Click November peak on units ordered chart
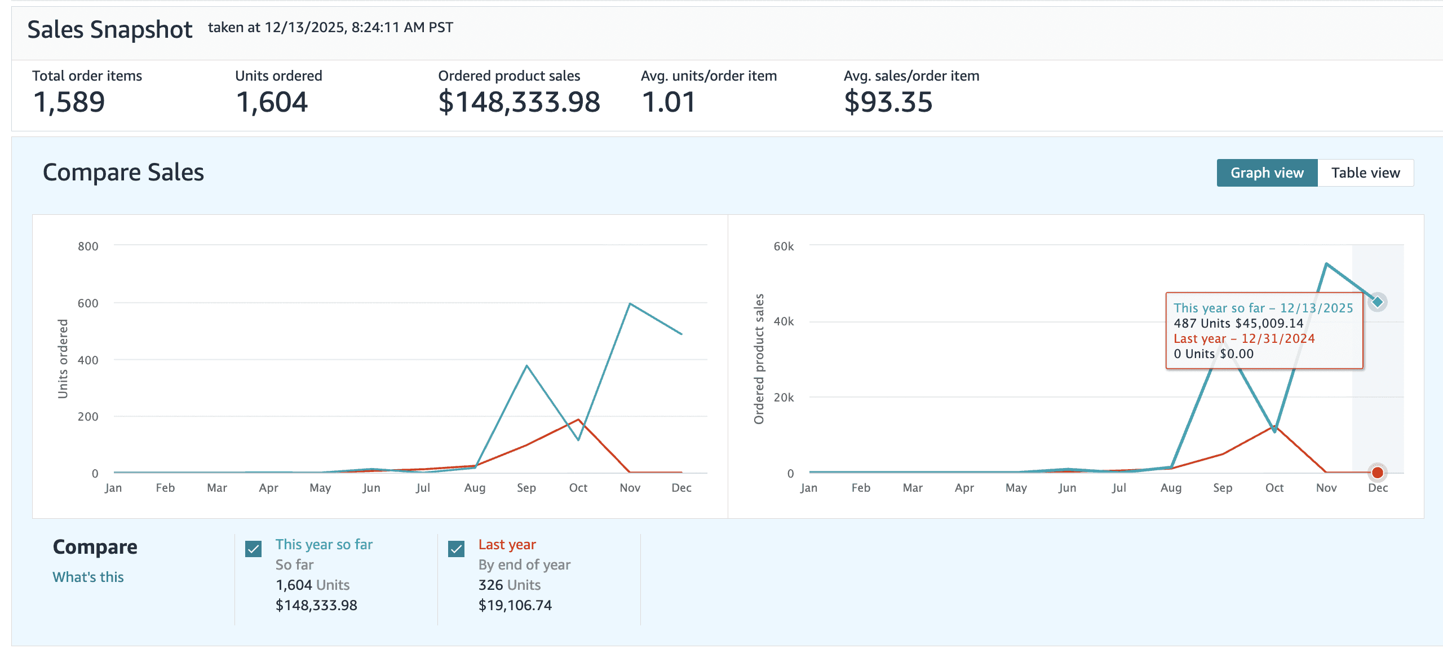 630,304
